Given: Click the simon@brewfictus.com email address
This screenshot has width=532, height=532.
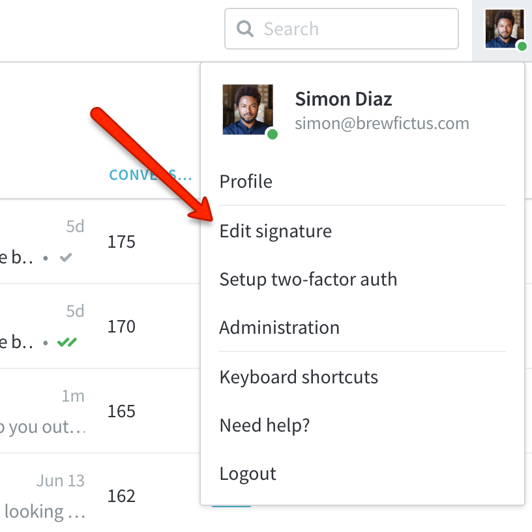Looking at the screenshot, I should [382, 123].
